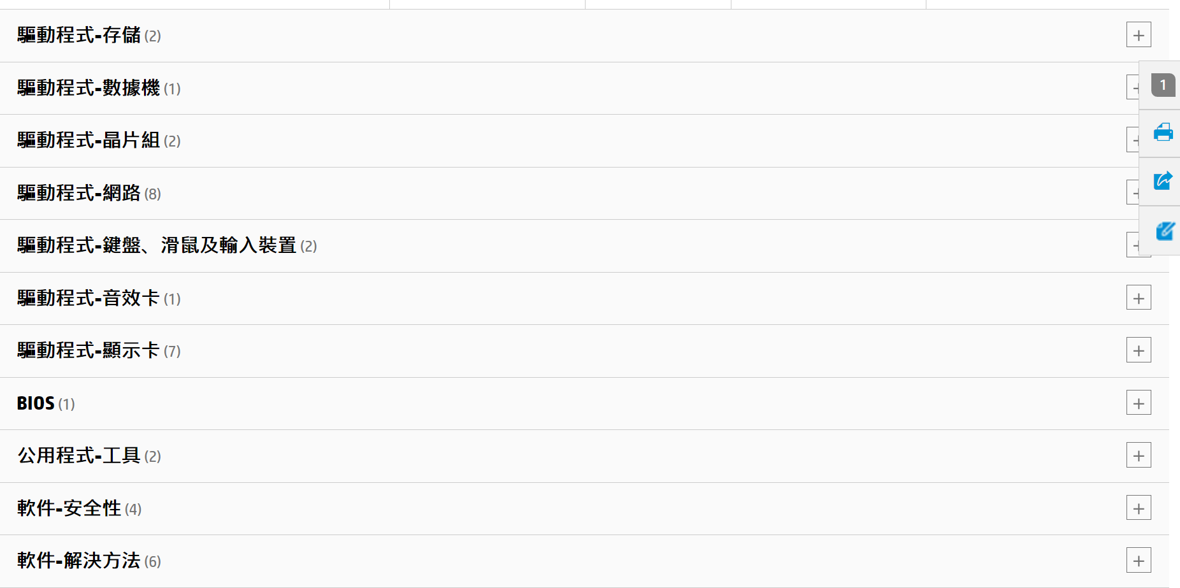Click the share arrow icon
This screenshot has width=1180, height=588.
coord(1163,180)
